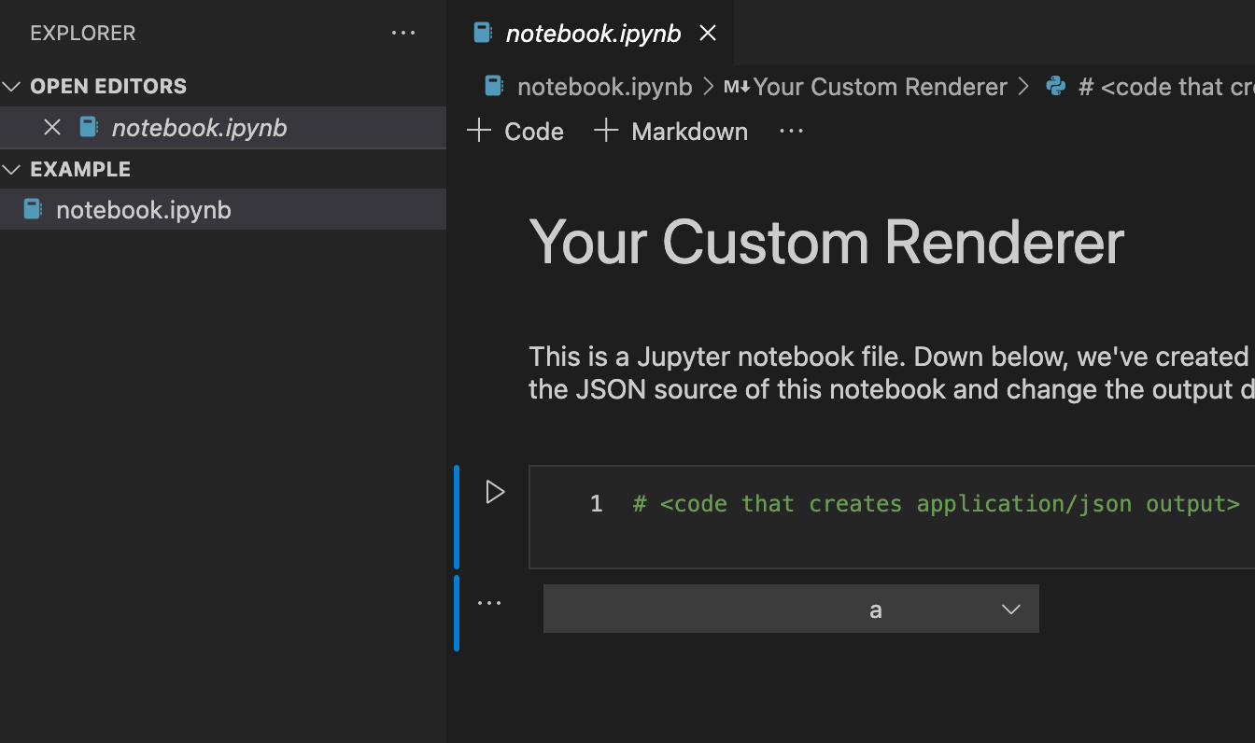Click into the code cell editor
Image resolution: width=1255 pixels, height=743 pixels.
coord(892,517)
